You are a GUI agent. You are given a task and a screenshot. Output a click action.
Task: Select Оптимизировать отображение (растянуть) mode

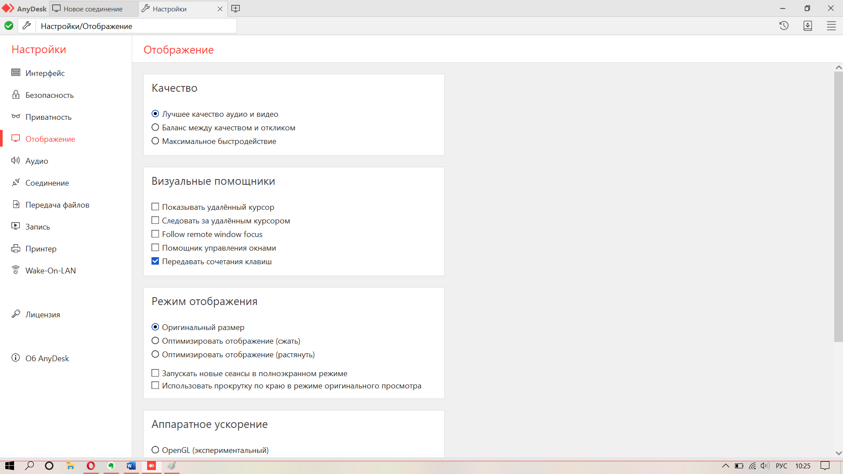point(155,354)
